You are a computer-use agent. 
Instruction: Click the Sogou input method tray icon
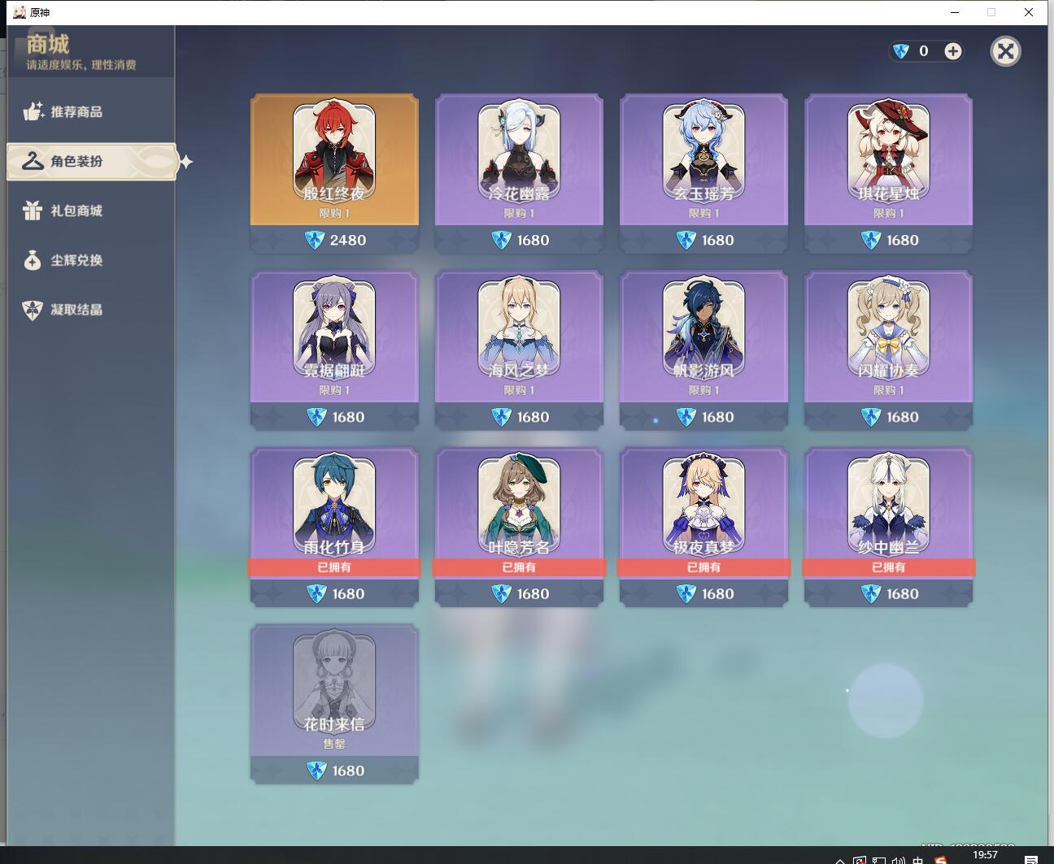(940, 860)
